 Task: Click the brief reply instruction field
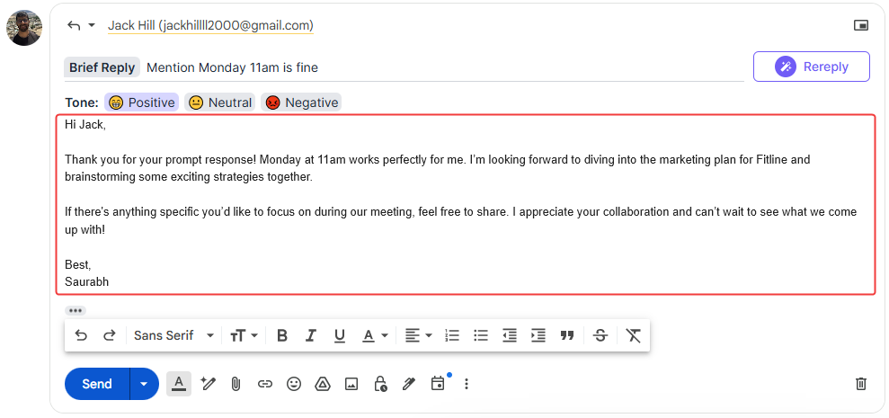pos(440,67)
